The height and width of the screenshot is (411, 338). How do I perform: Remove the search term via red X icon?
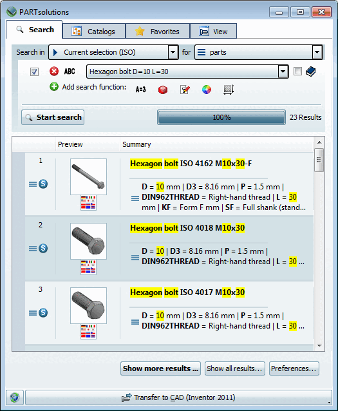click(x=54, y=72)
